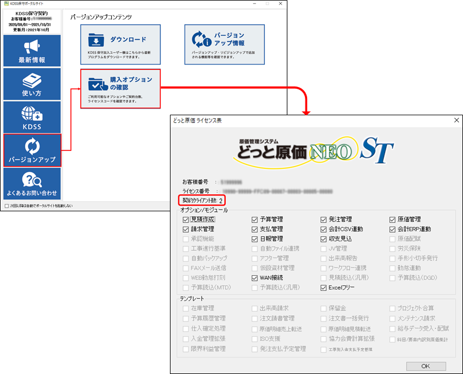Click the KDSS保守ポータルサイト title bar app icon
463x374 pixels.
point(6,3)
